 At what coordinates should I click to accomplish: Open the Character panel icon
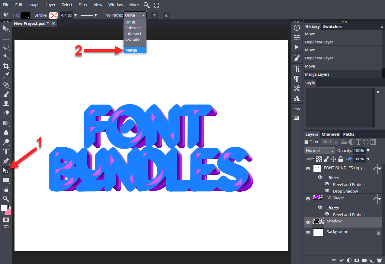pos(297,69)
